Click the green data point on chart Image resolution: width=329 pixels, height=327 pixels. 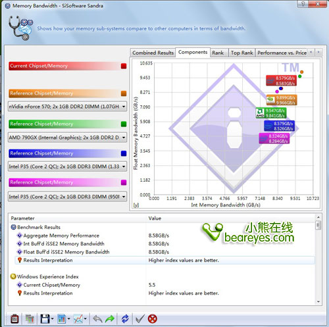(x=300, y=76)
